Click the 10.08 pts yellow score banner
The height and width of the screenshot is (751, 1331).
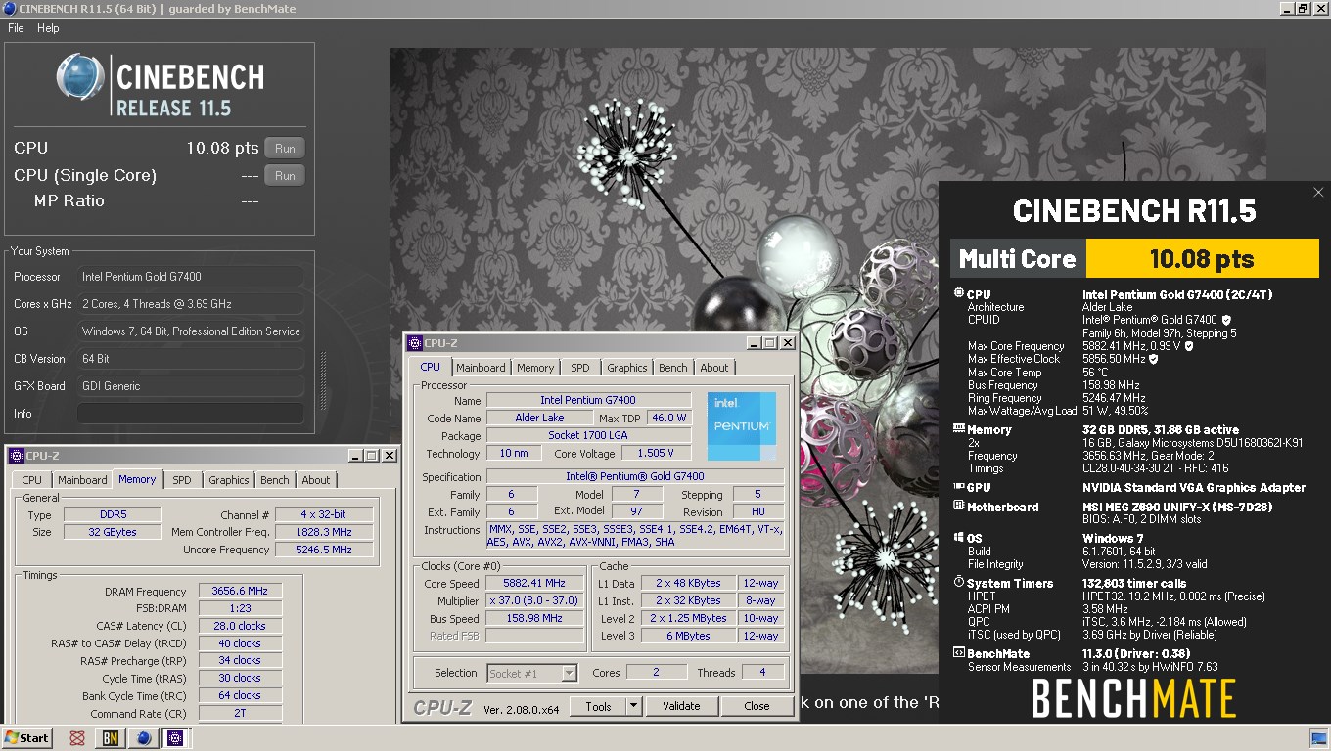click(x=1202, y=259)
